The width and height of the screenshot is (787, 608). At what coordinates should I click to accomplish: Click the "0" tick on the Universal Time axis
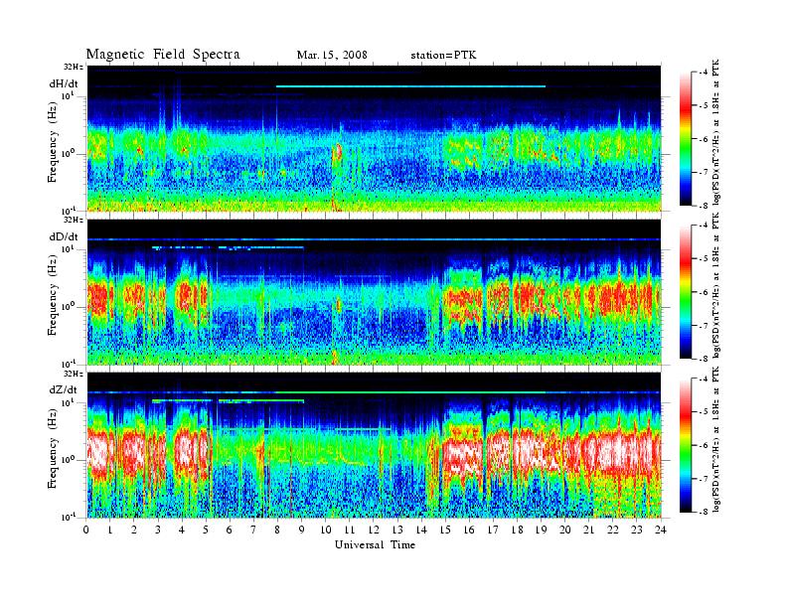click(x=86, y=531)
